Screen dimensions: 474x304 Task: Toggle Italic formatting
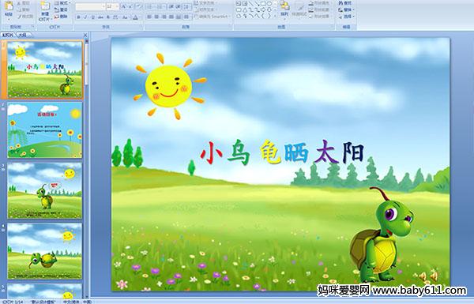pos(85,17)
